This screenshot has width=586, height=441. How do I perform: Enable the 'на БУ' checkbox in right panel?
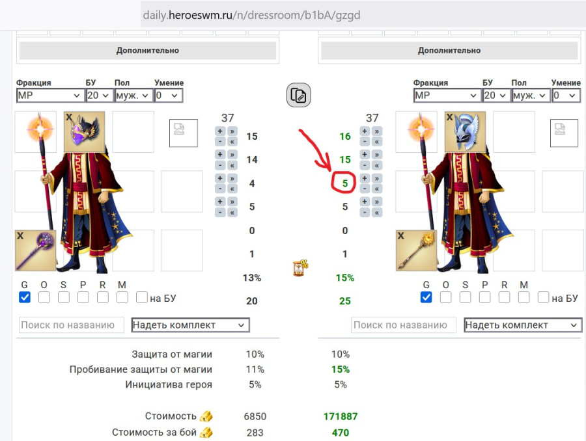(543, 297)
